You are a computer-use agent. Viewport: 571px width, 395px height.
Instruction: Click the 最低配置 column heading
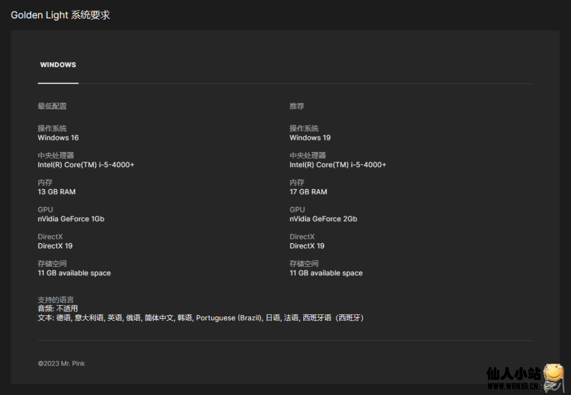[52, 106]
